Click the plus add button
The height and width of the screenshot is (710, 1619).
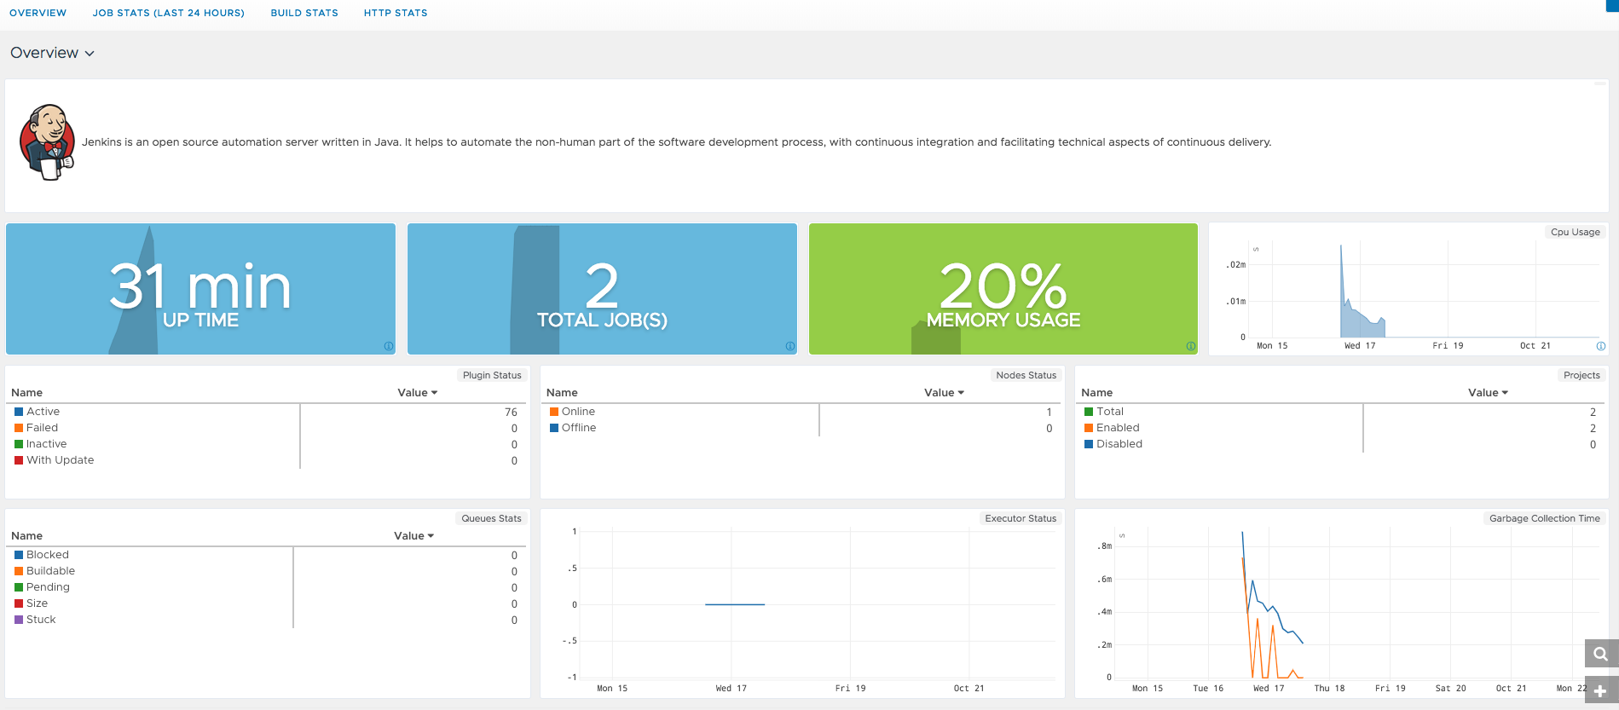coord(1601,691)
